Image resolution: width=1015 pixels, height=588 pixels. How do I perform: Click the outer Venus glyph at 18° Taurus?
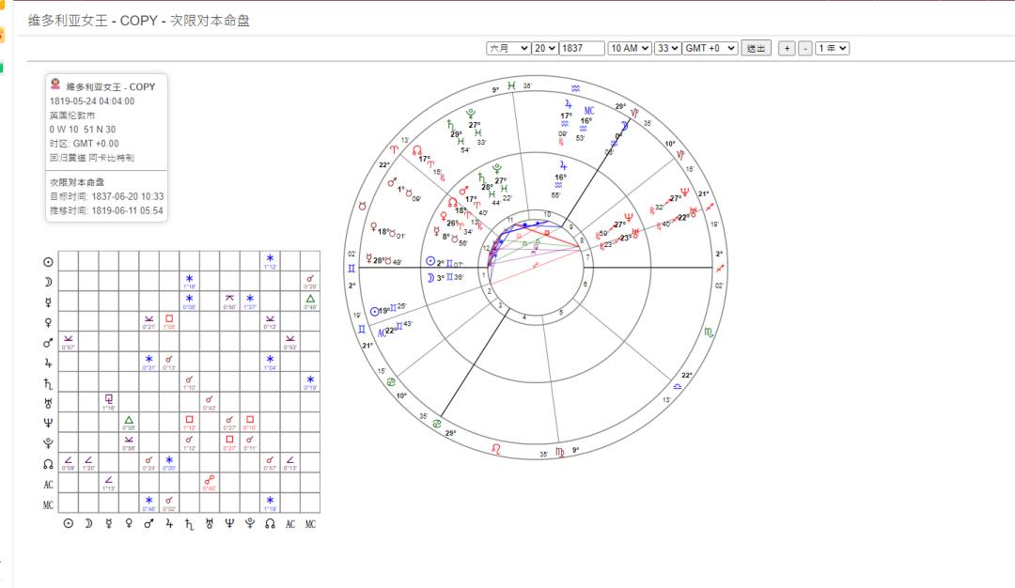tap(373, 227)
